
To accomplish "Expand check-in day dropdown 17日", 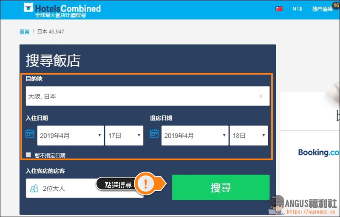I will click(124, 136).
